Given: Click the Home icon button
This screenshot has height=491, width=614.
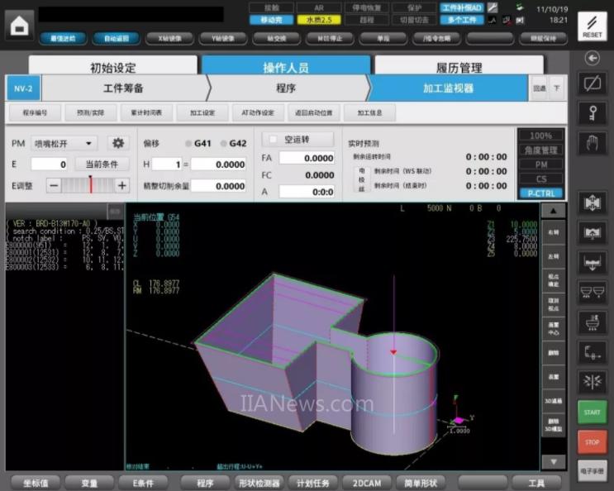Looking at the screenshot, I should 18,25.
